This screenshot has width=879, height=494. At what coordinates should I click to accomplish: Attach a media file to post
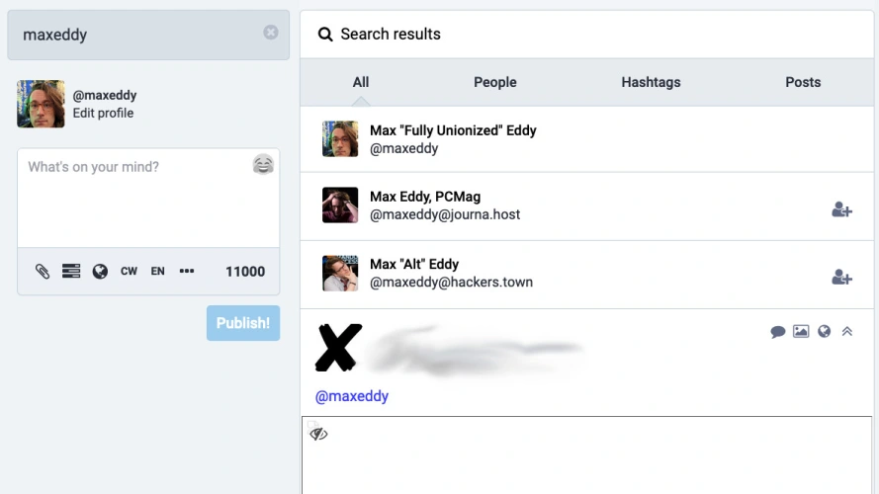(x=43, y=272)
